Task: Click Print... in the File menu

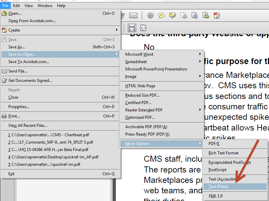Action: pyautogui.click(x=14, y=116)
